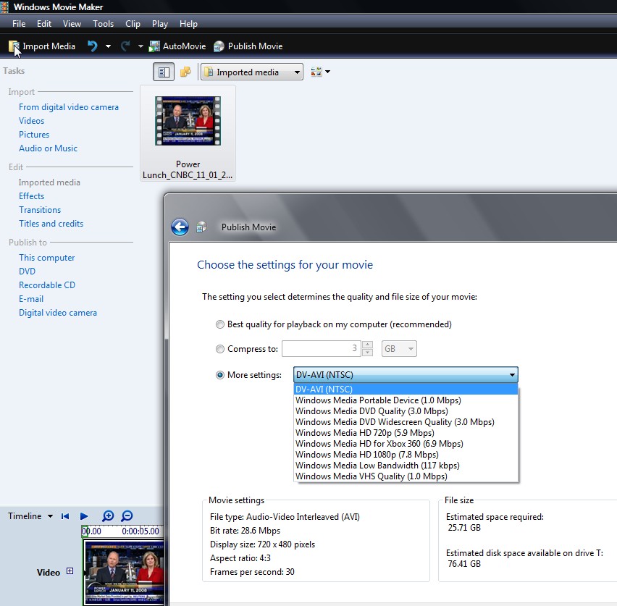Screen dimensions: 617x606
Task: Click the From digital video camera link
Action: pyautogui.click(x=69, y=107)
